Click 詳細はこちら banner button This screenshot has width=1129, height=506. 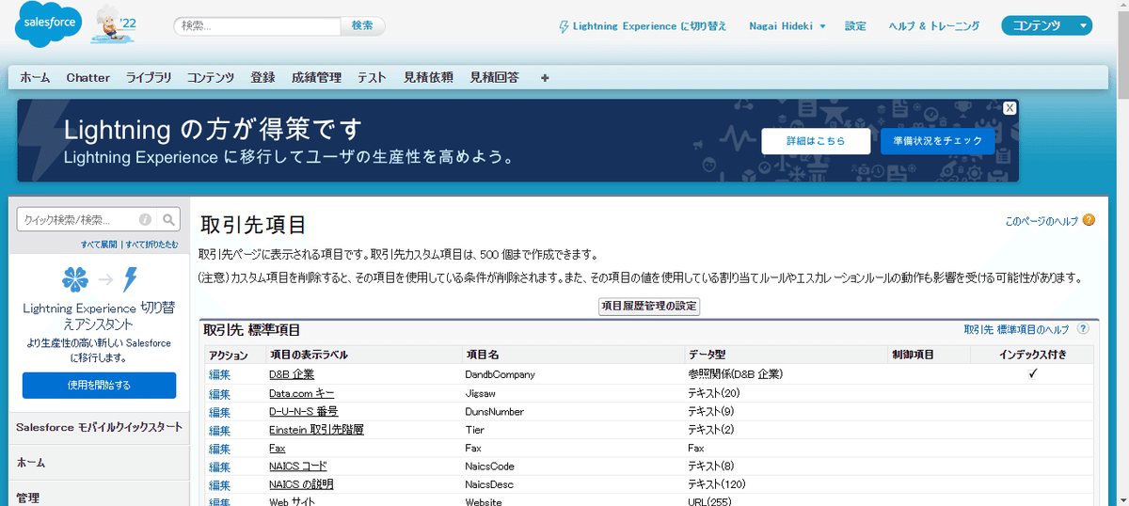pos(816,141)
